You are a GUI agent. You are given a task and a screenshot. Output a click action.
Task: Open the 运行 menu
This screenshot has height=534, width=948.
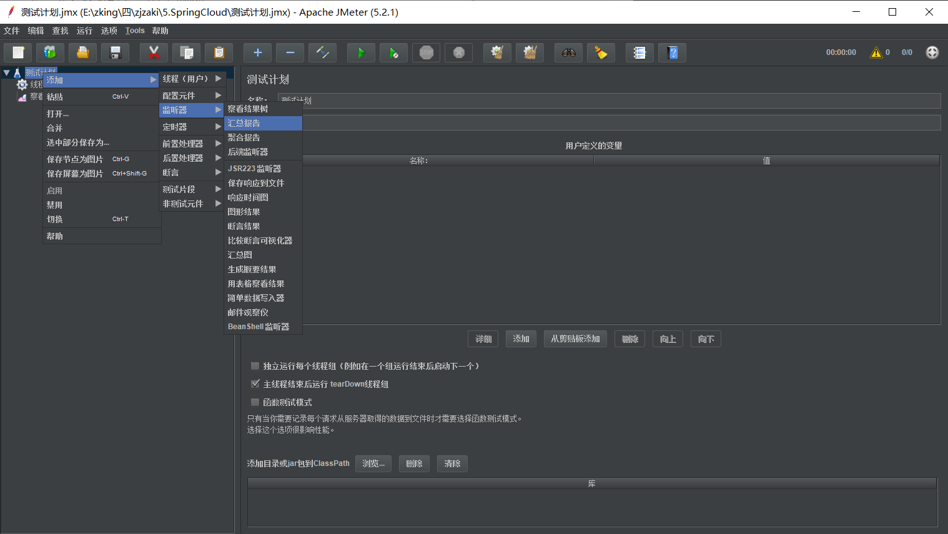(84, 31)
